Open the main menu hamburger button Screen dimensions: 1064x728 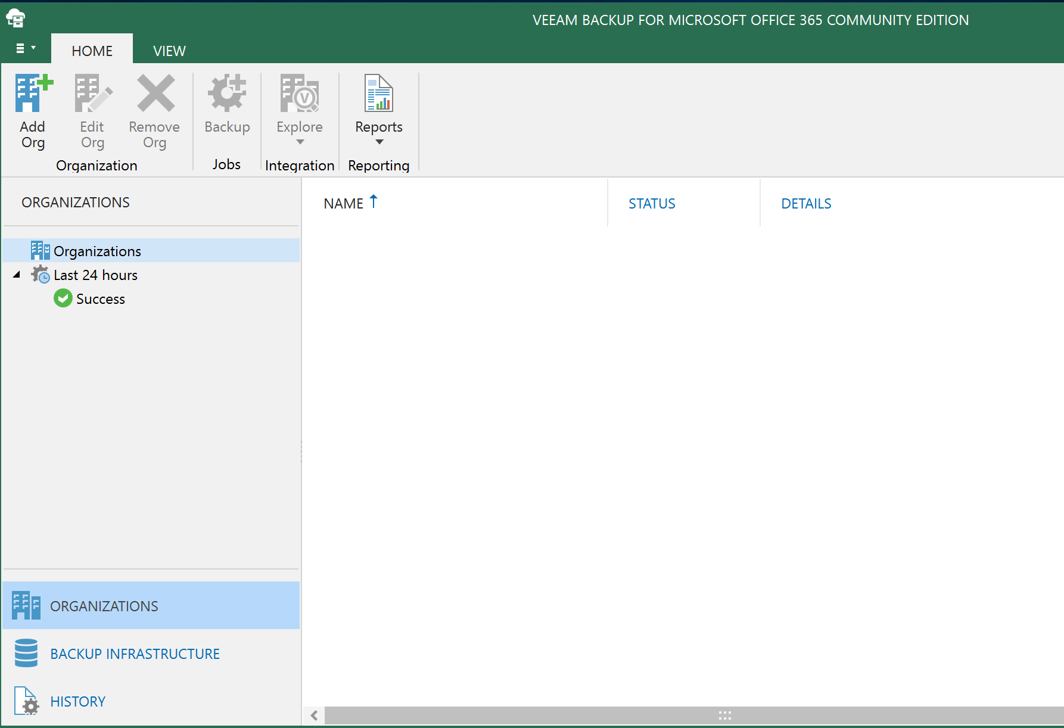(26, 48)
